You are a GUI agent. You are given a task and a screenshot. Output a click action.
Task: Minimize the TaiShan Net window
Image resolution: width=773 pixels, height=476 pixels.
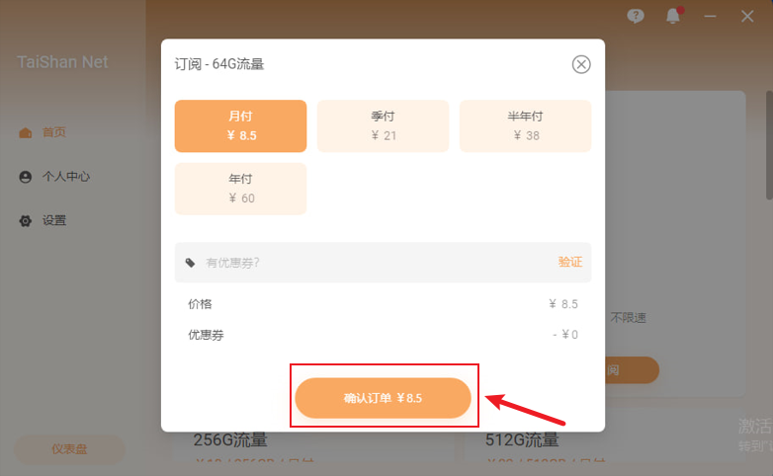coord(710,16)
